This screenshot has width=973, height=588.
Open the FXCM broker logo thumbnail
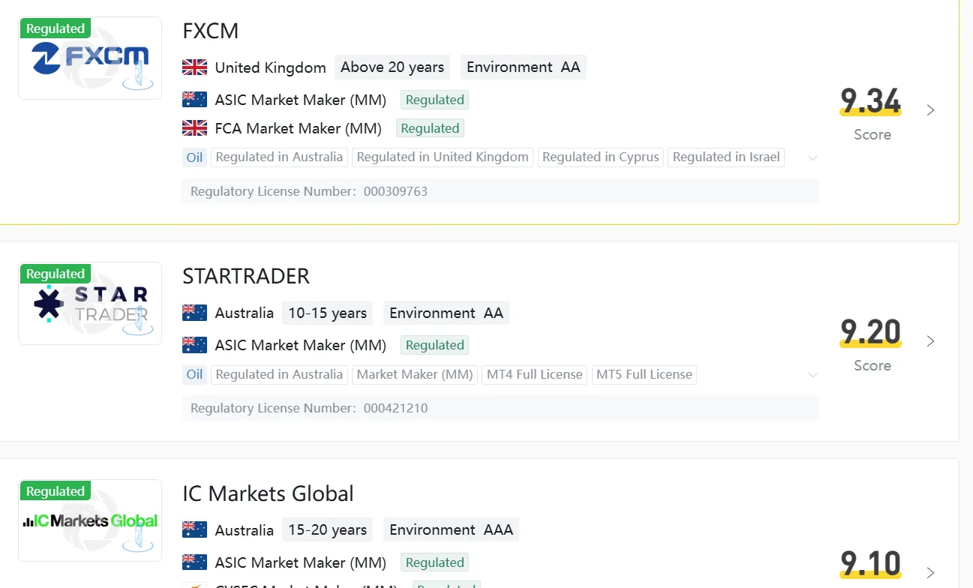[90, 58]
